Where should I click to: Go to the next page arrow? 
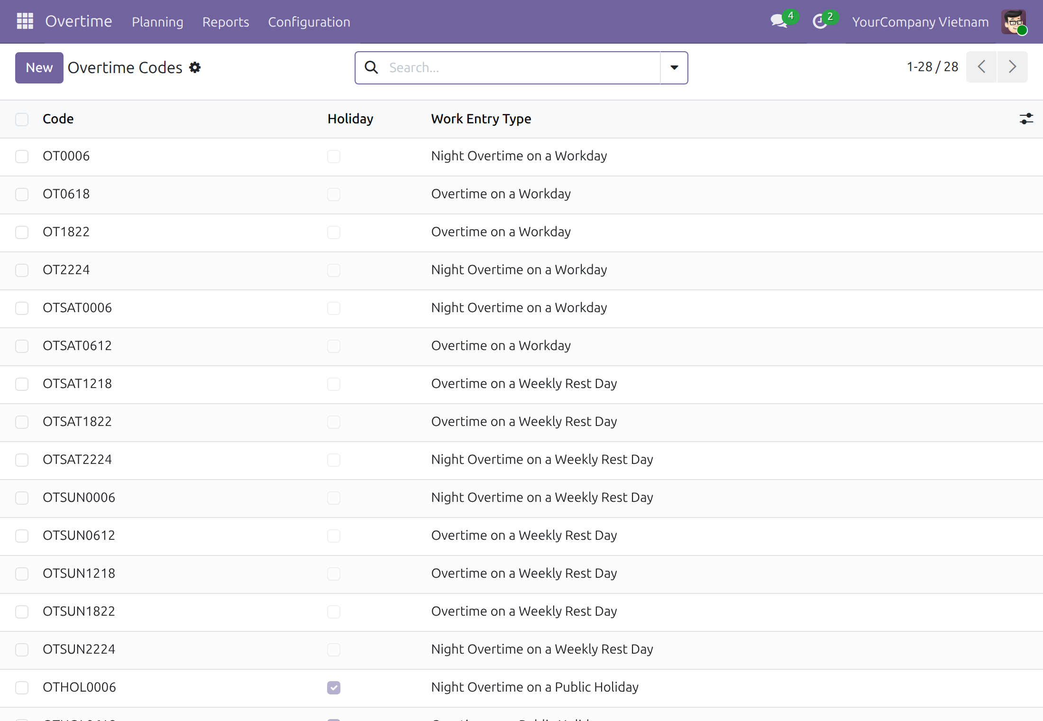[x=1013, y=67]
